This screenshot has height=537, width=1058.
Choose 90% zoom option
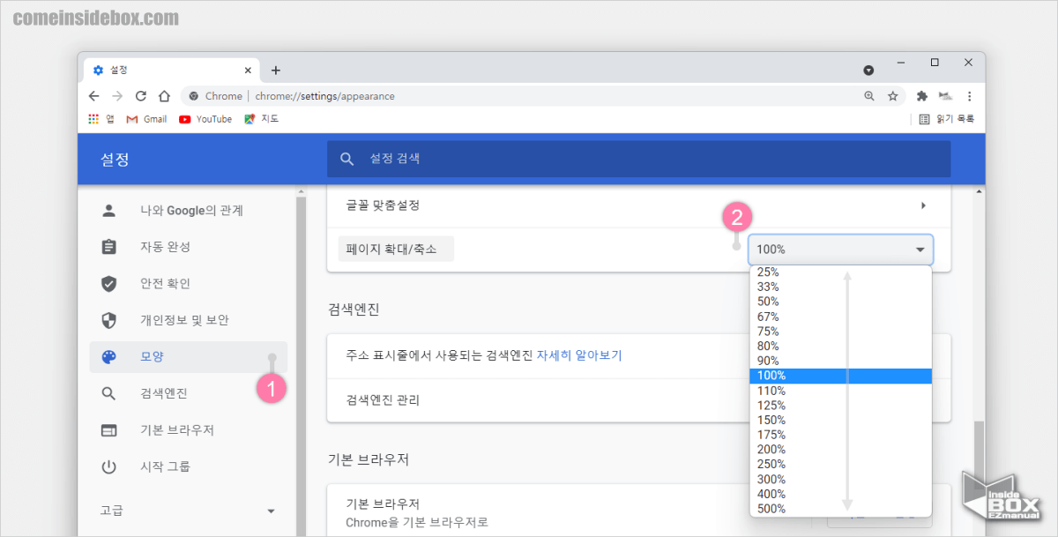[840, 361]
